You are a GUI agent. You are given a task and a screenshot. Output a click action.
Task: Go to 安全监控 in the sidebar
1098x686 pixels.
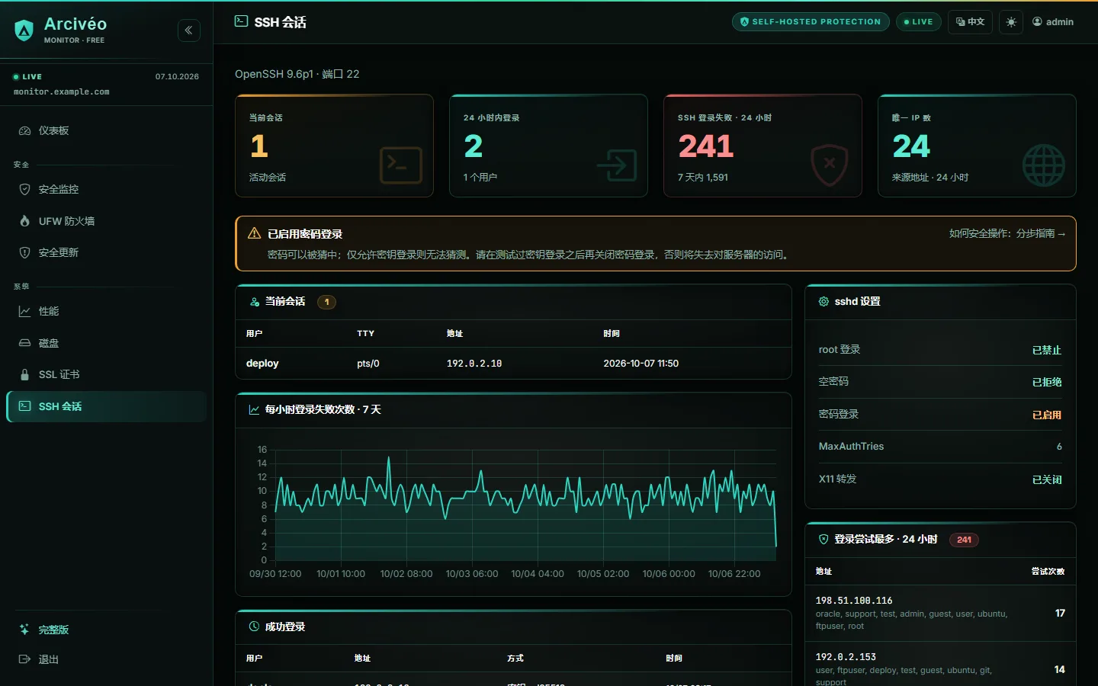coord(106,189)
